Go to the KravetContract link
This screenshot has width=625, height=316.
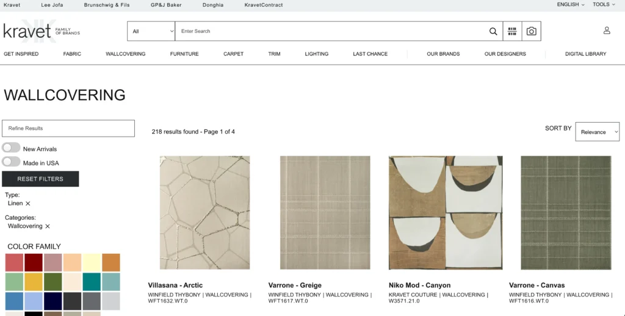click(x=264, y=5)
